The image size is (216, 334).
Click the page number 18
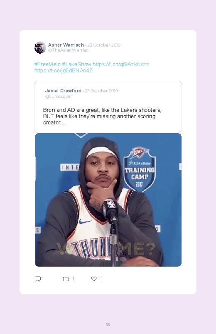(108, 324)
